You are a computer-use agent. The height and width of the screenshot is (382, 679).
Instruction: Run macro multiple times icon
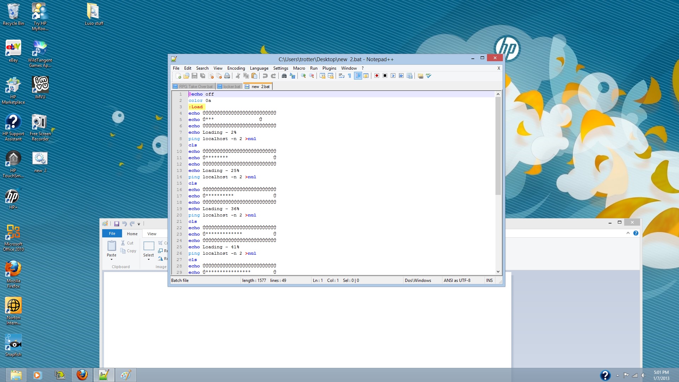401,76
